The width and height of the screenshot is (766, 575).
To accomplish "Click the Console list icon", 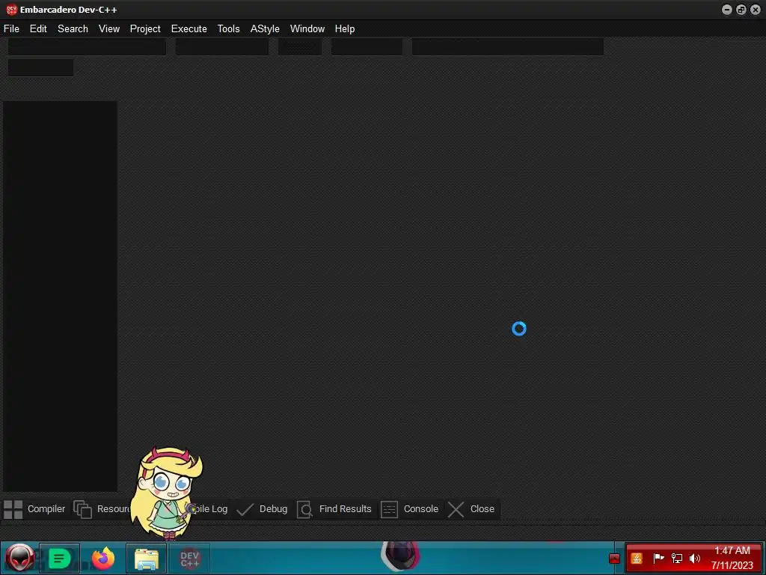I will tap(389, 509).
